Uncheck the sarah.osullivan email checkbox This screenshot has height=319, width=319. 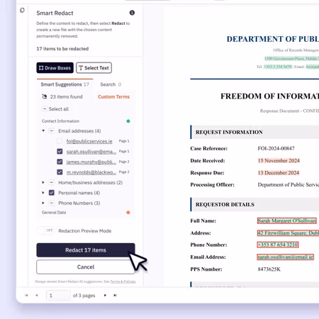tap(60, 151)
